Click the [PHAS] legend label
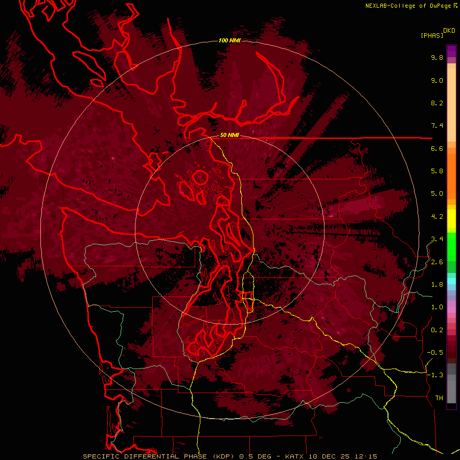460x460 pixels. pos(432,35)
